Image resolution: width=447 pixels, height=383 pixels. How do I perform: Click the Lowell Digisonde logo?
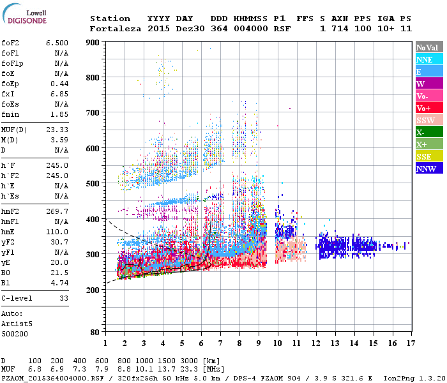(24, 14)
